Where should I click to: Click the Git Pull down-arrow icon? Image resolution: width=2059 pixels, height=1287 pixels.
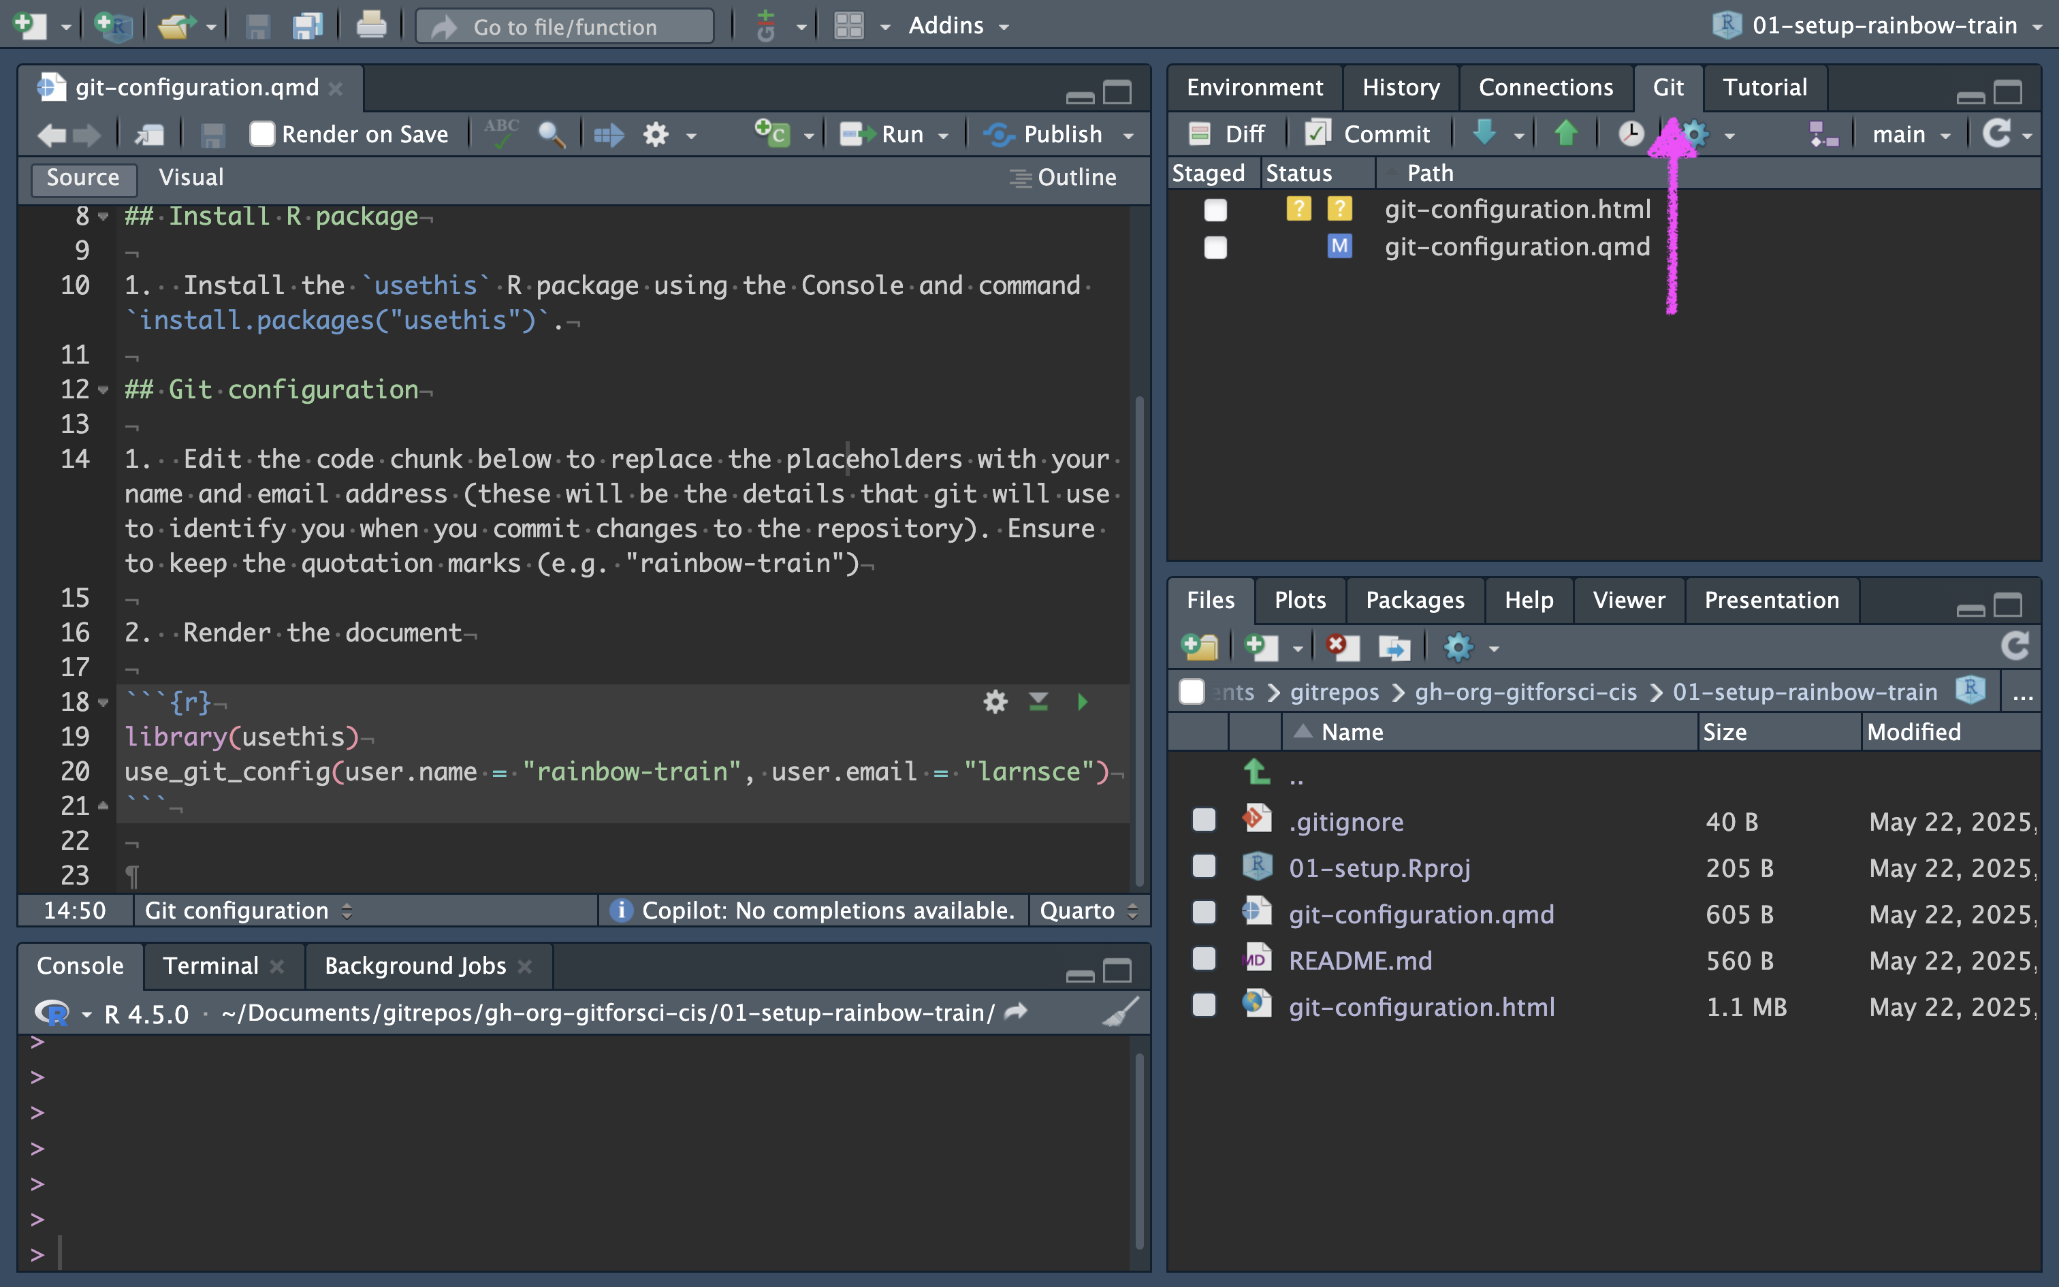1484,133
